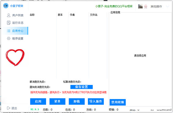Sort by the 作者 column header

click(72, 15)
